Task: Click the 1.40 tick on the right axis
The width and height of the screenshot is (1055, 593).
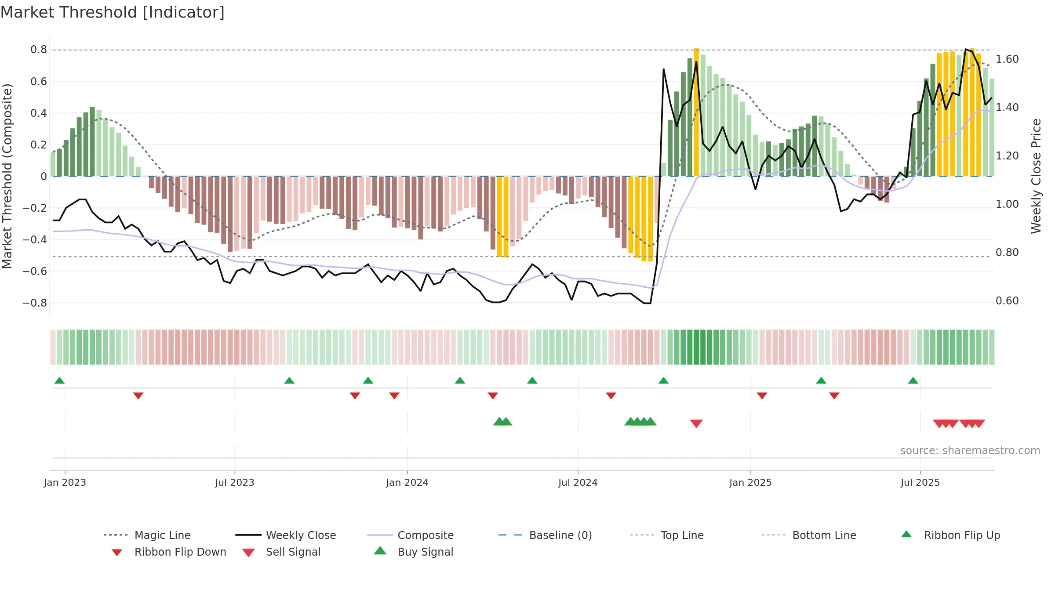Action: click(x=1007, y=108)
